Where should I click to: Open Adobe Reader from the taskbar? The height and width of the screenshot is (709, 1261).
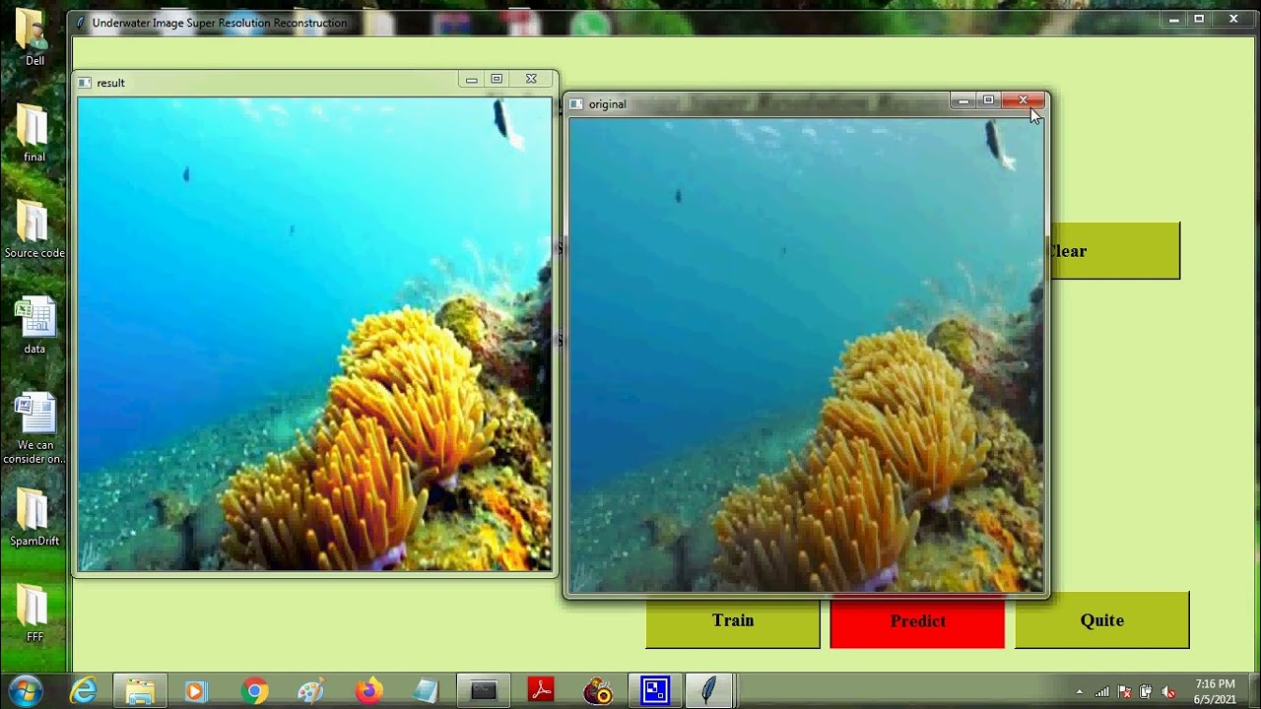[x=541, y=691]
